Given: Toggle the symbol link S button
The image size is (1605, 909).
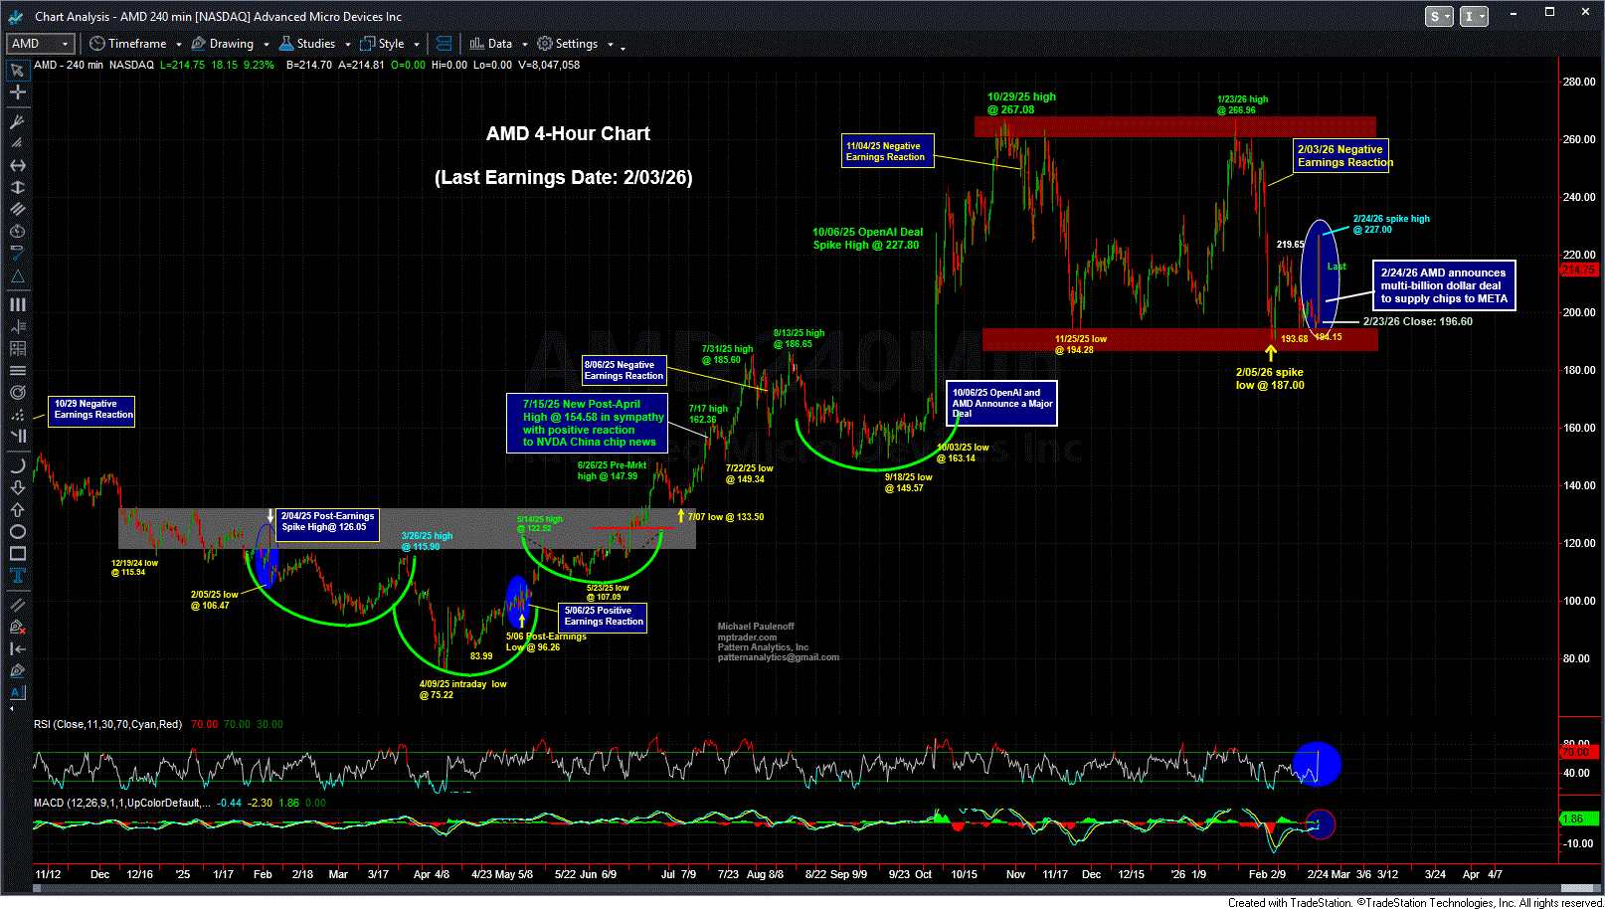Looking at the screenshot, I should [1439, 16].
